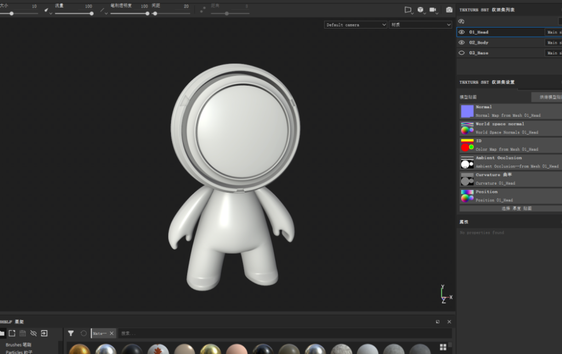Show the 03_Base texture set
Viewport: 562px width, 354px height.
(462, 53)
